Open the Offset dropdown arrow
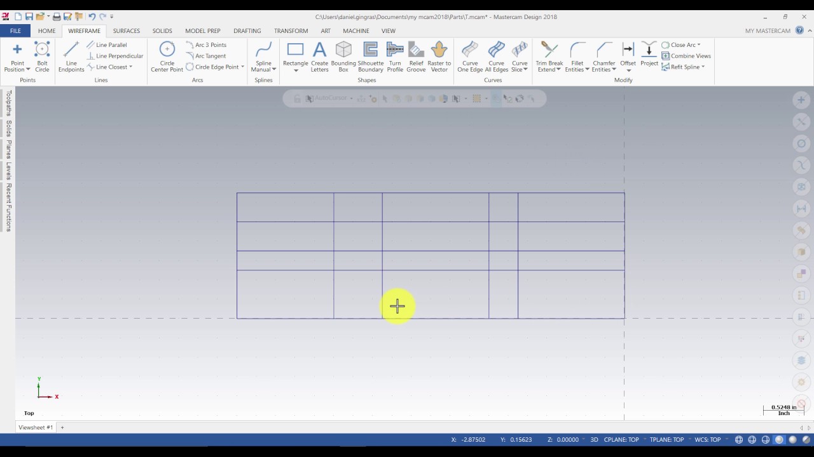The width and height of the screenshot is (814, 457). coord(628,70)
